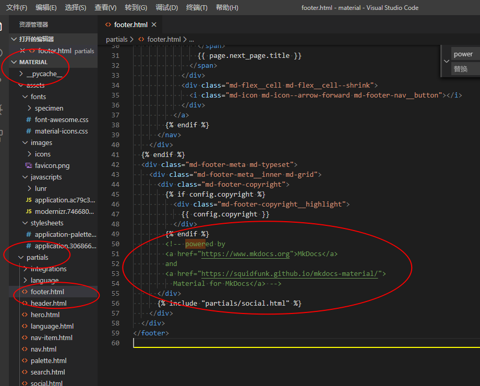480x386 pixels.
Task: Click the 资源管理器 explorer panel title
Action: (x=34, y=25)
